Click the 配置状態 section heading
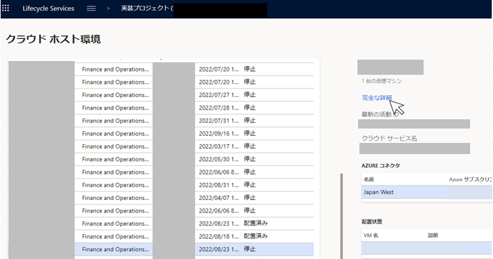Screen dimensions: 493x259 point(372,222)
